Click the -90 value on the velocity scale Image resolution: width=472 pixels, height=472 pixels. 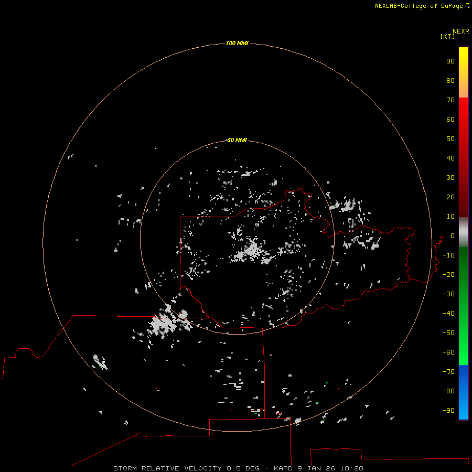pyautogui.click(x=448, y=410)
